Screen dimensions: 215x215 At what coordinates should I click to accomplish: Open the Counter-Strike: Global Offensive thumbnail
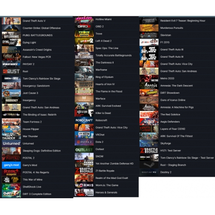point(11,28)
